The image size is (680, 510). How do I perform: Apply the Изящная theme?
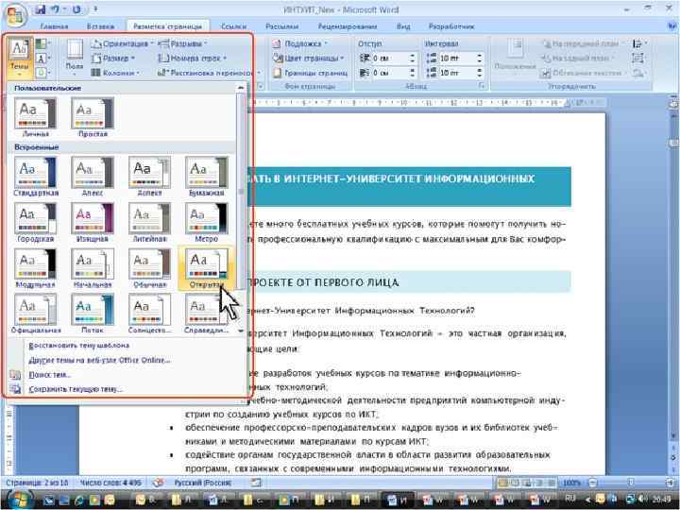click(93, 223)
